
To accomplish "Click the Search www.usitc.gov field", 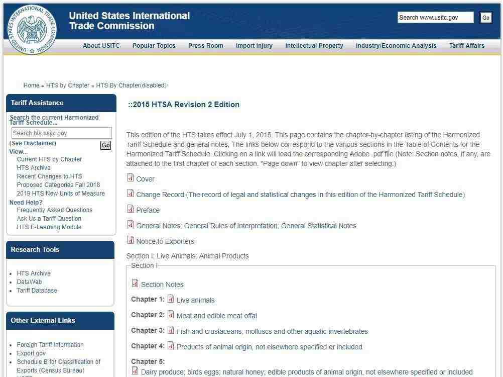I will [435, 17].
